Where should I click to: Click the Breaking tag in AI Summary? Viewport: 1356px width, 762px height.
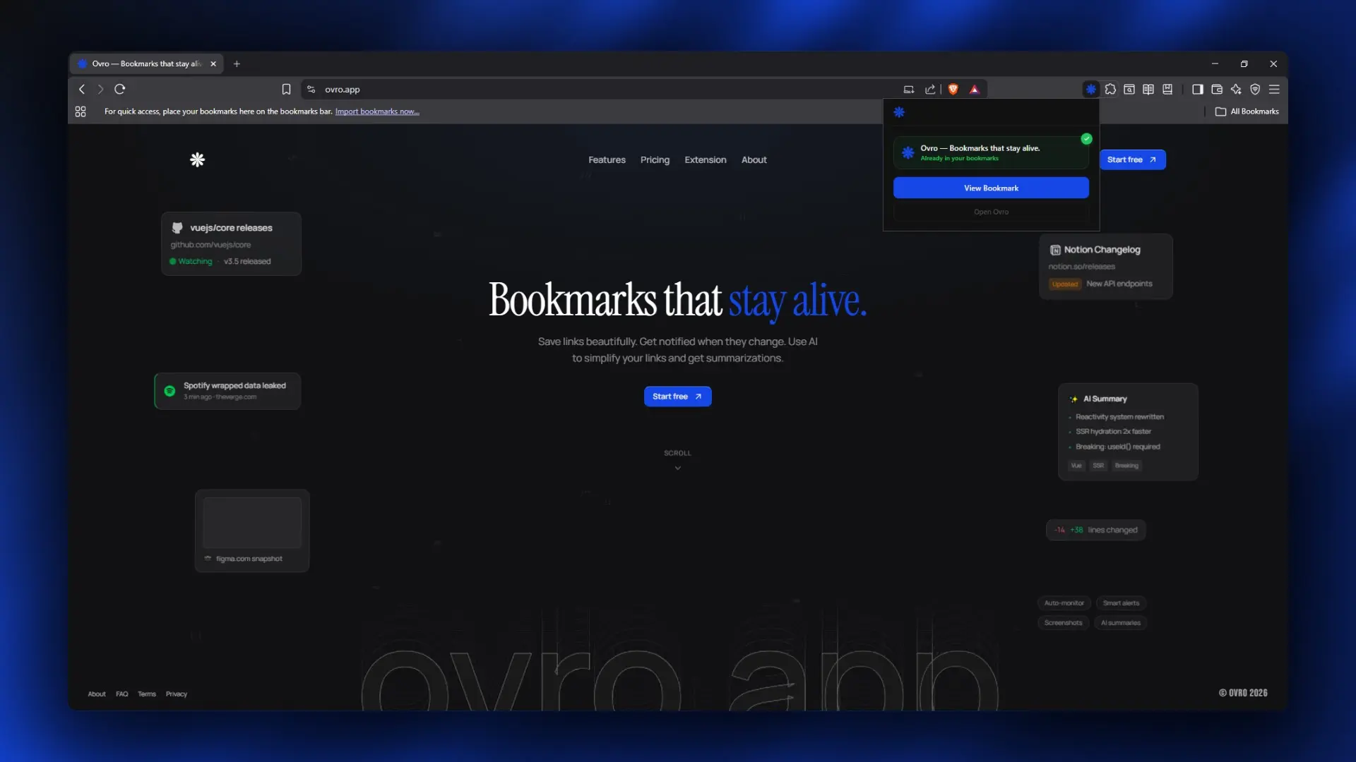(1126, 466)
